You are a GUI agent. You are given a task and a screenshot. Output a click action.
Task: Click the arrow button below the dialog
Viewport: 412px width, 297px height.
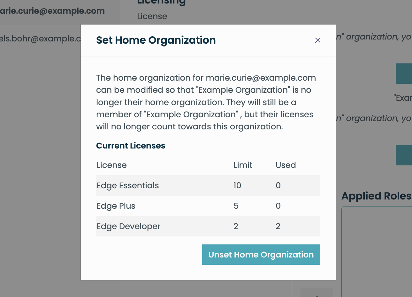pyautogui.click(x=317, y=293)
